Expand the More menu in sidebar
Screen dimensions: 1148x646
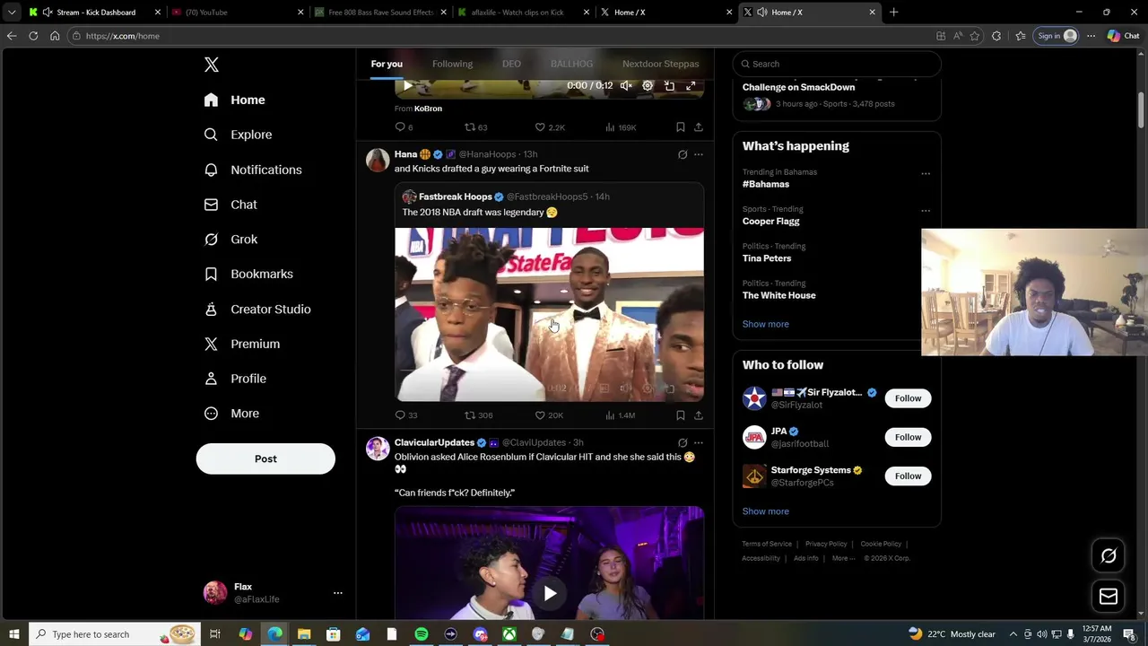231,414
